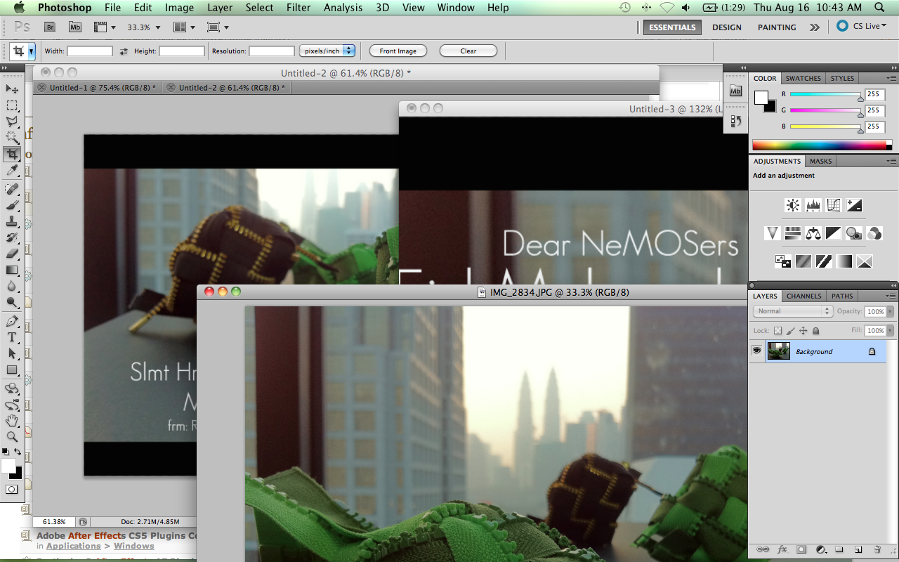The image size is (899, 562).
Task: Switch to the Channels tab
Action: [803, 296]
